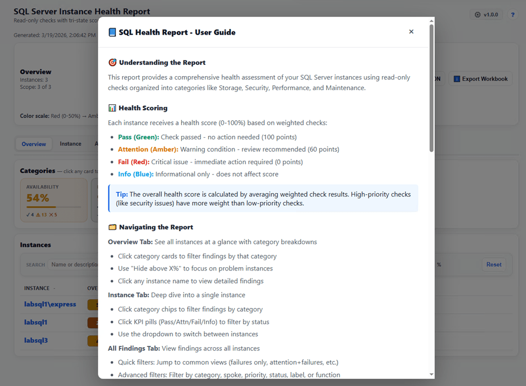Image resolution: width=526 pixels, height=386 pixels.
Task: Click the scrollbar down arrow in the guide
Action: point(432,374)
